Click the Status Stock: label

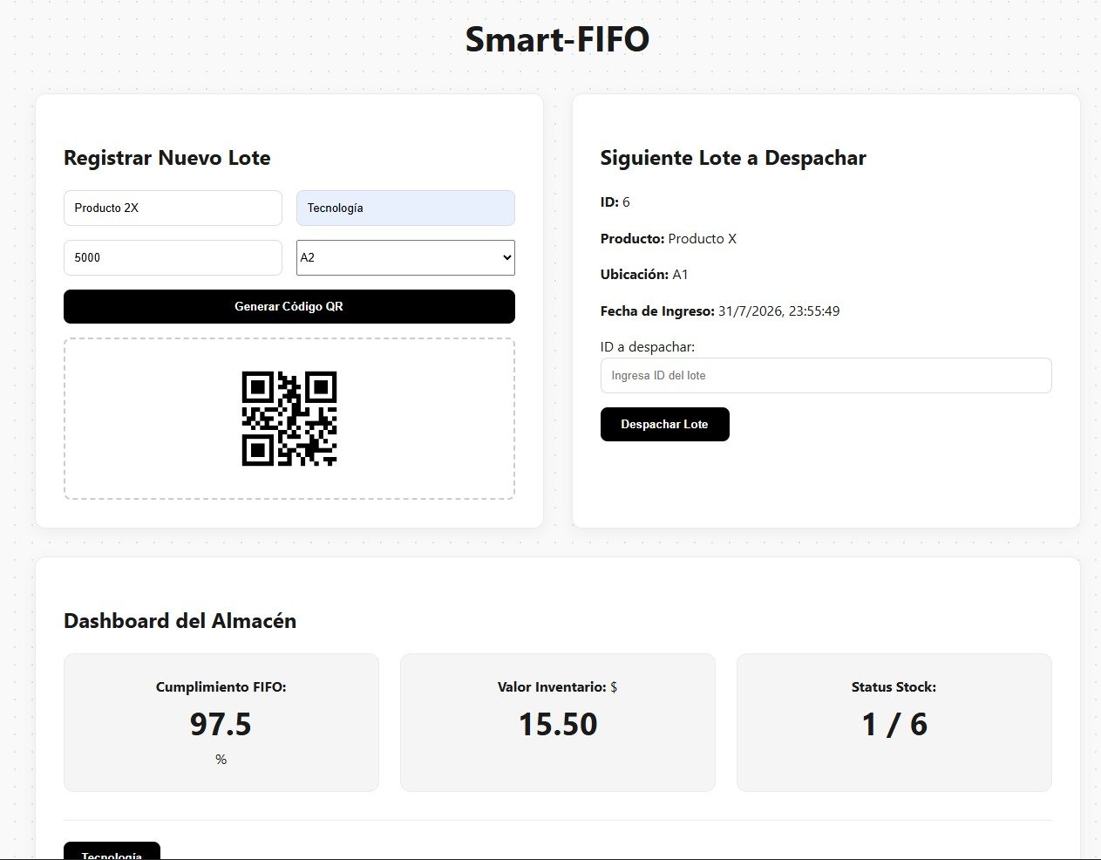(894, 686)
